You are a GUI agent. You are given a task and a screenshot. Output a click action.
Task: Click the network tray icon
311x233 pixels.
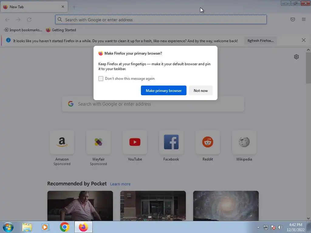pyautogui.click(x=265, y=227)
